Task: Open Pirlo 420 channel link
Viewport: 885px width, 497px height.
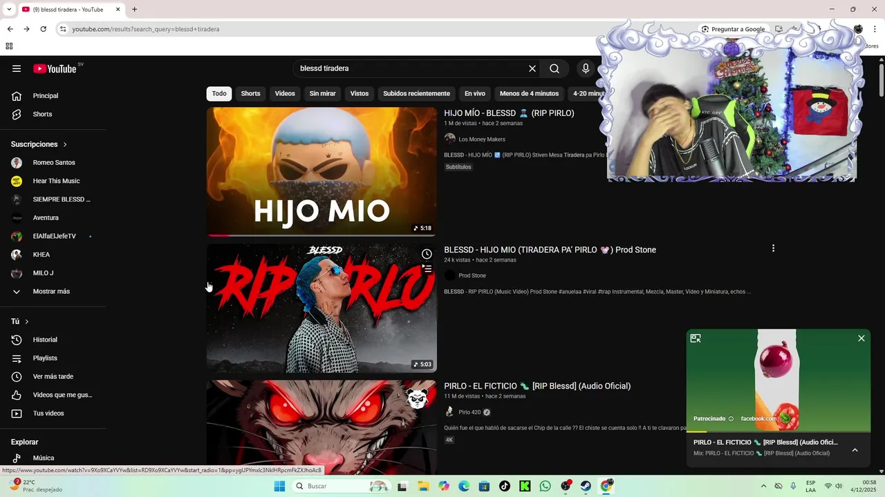Action: point(469,412)
